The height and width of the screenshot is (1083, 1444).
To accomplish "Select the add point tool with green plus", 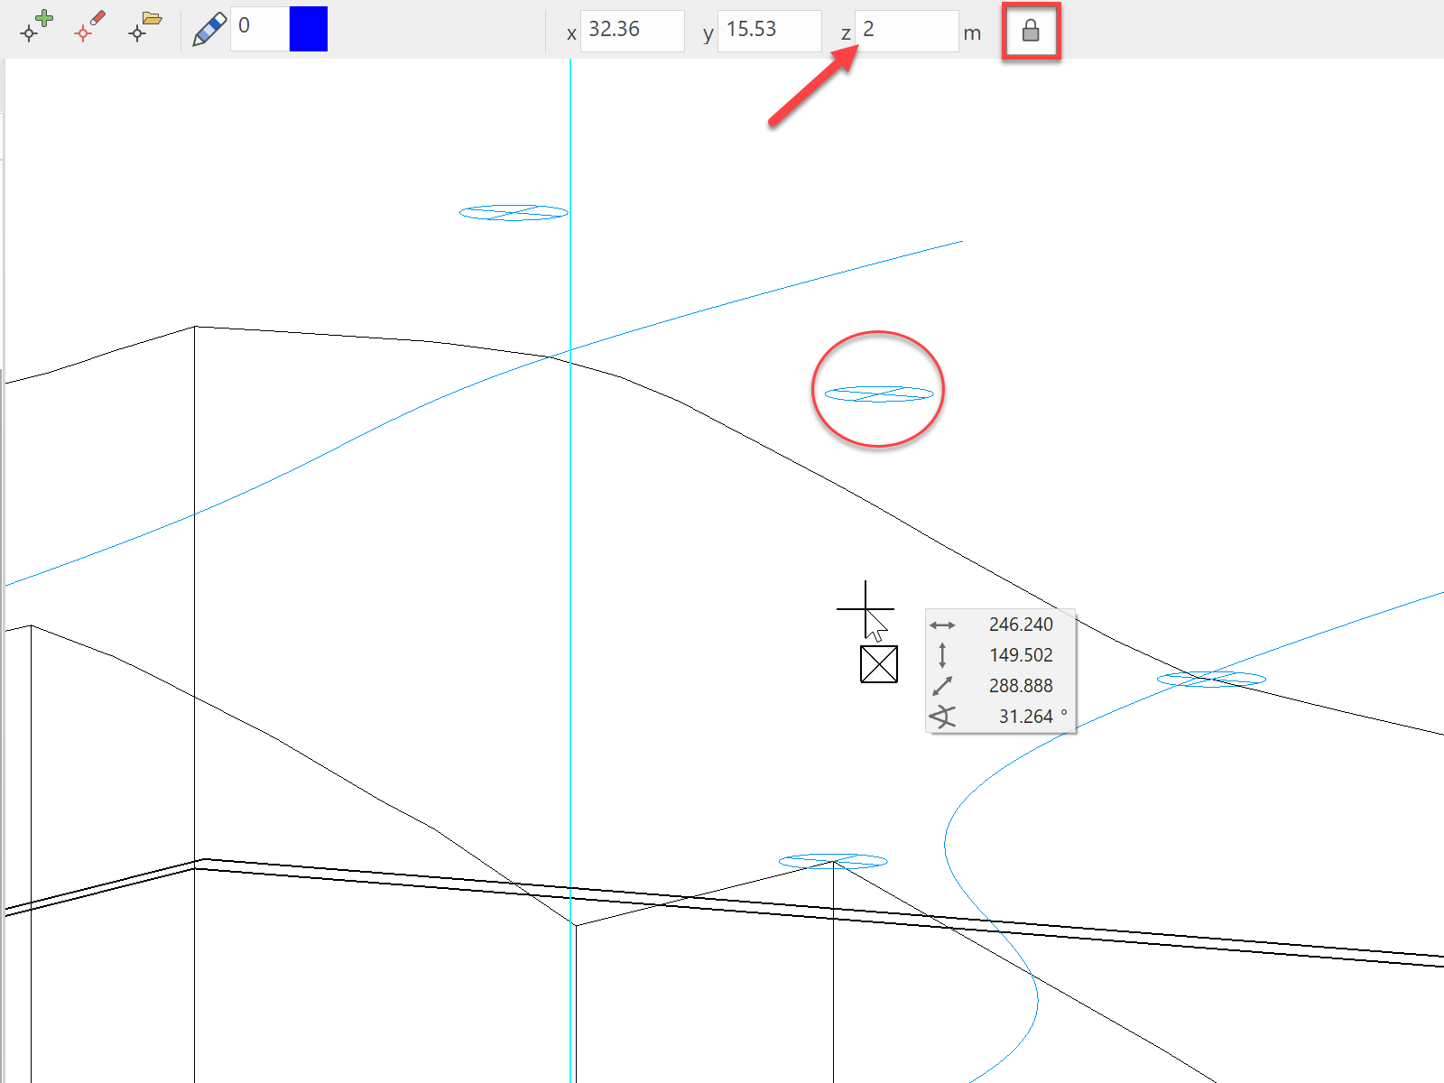I will (x=36, y=27).
